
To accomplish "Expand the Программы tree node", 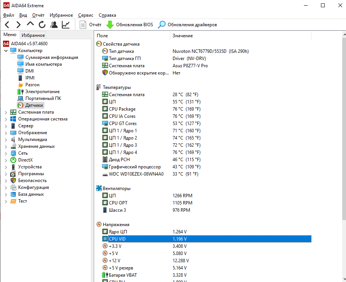I will pyautogui.click(x=6, y=174).
